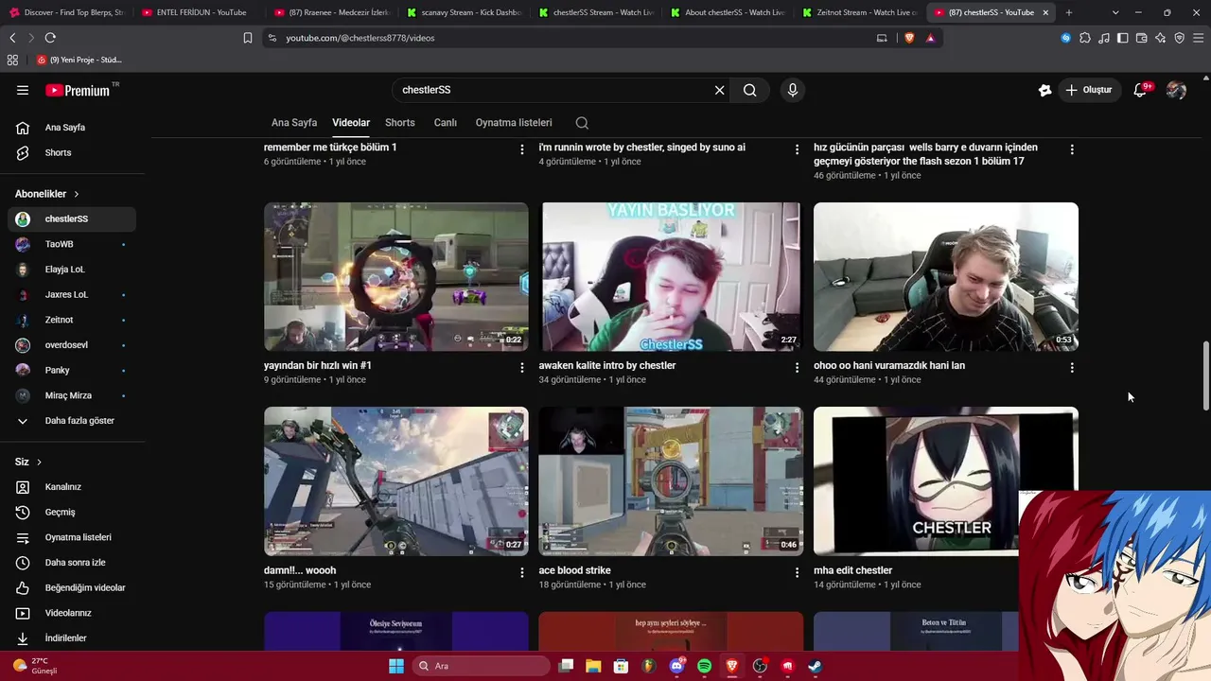Image resolution: width=1211 pixels, height=681 pixels.
Task: Open the account avatar menu
Action: click(x=1176, y=90)
